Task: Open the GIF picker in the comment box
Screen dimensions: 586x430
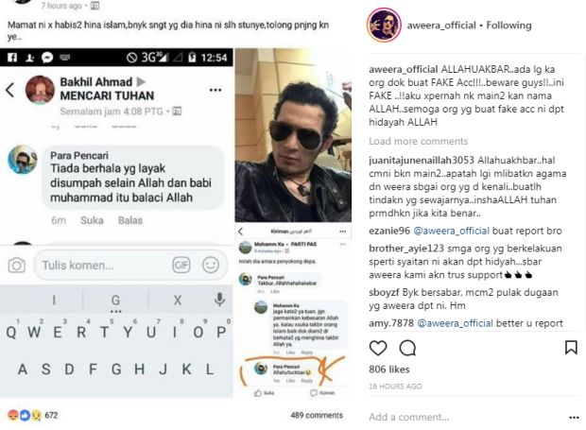Action: 181,265
